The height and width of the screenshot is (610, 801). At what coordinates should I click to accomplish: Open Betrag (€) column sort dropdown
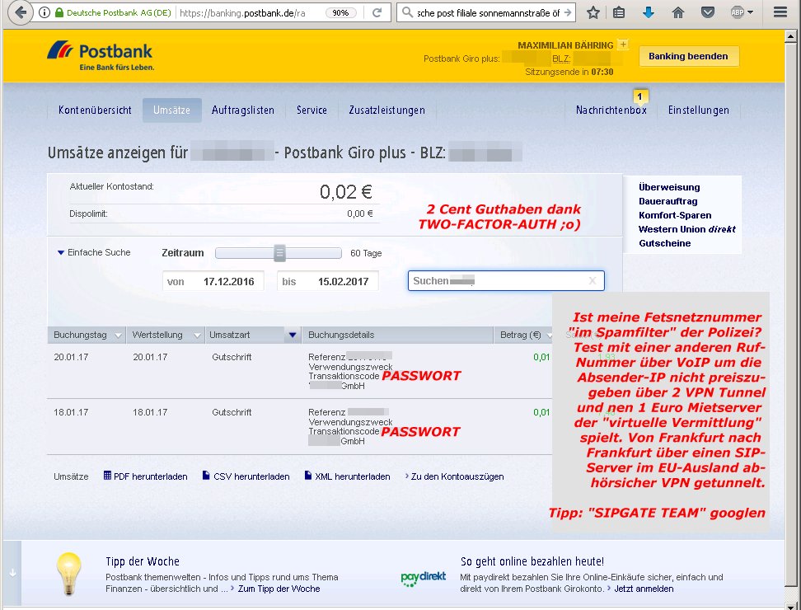point(549,335)
